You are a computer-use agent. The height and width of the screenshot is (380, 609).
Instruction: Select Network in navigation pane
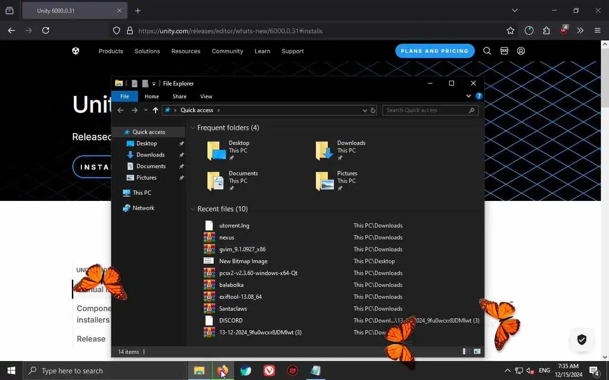143,208
